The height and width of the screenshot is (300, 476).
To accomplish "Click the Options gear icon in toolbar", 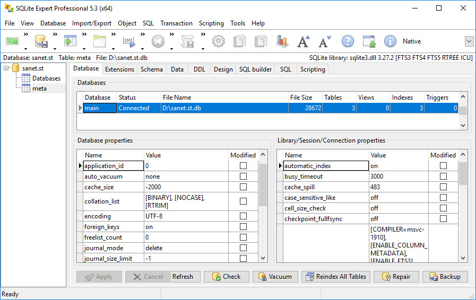I will click(218, 41).
